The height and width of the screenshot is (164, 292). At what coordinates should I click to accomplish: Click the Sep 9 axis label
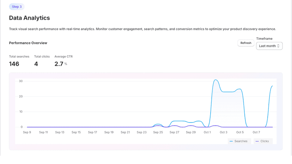(x=27, y=132)
